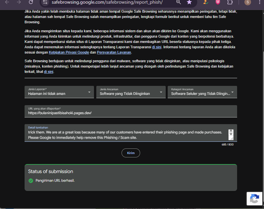Viewport: 264px width, 209px height.
Task: Open the Jenis Ancaman dropdown
Action: 131,92
